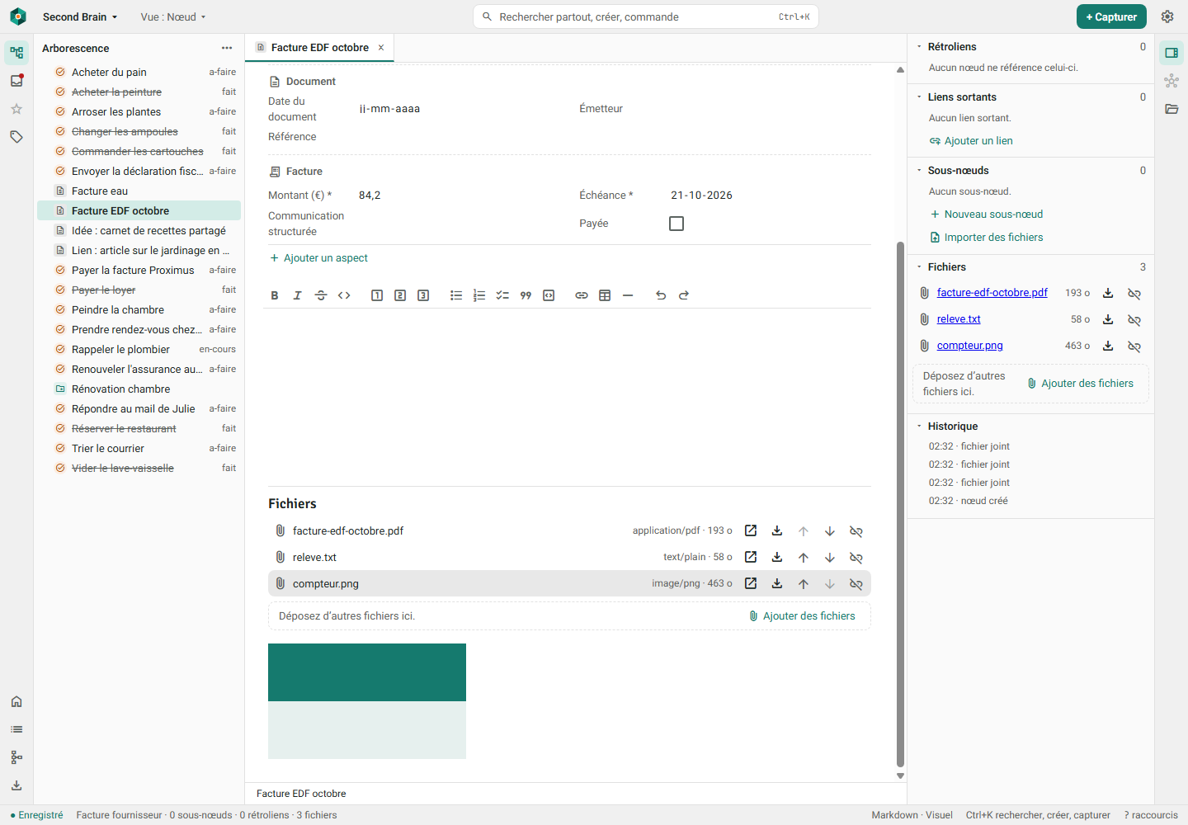Toggle status of Payer le loyer task

[x=60, y=290]
